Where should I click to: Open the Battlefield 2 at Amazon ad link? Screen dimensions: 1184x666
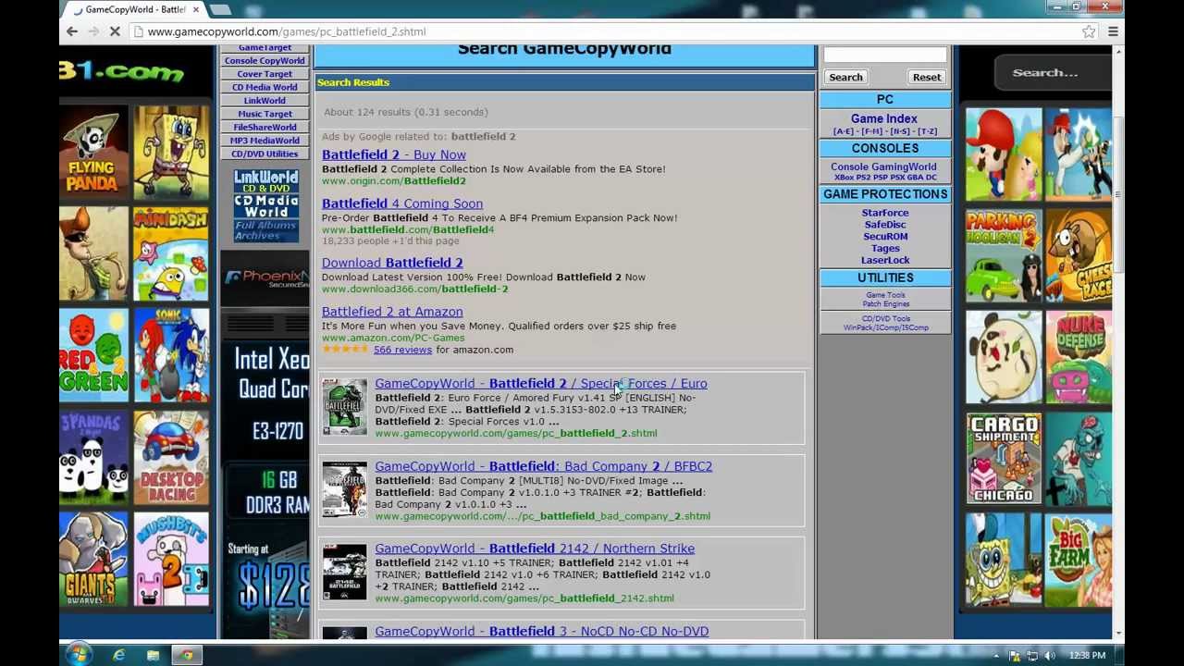(392, 312)
